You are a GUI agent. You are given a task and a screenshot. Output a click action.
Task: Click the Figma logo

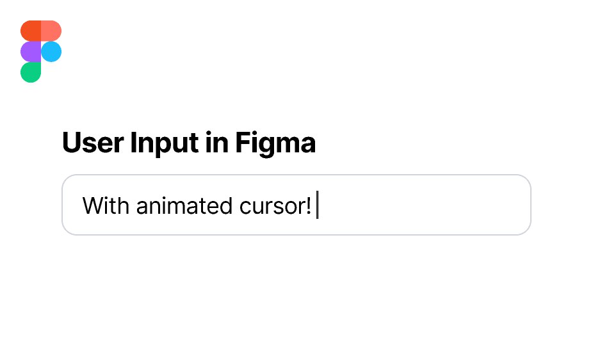(x=41, y=51)
